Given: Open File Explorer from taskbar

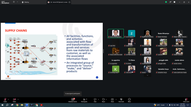Looking at the screenshot, I should pos(22,105).
